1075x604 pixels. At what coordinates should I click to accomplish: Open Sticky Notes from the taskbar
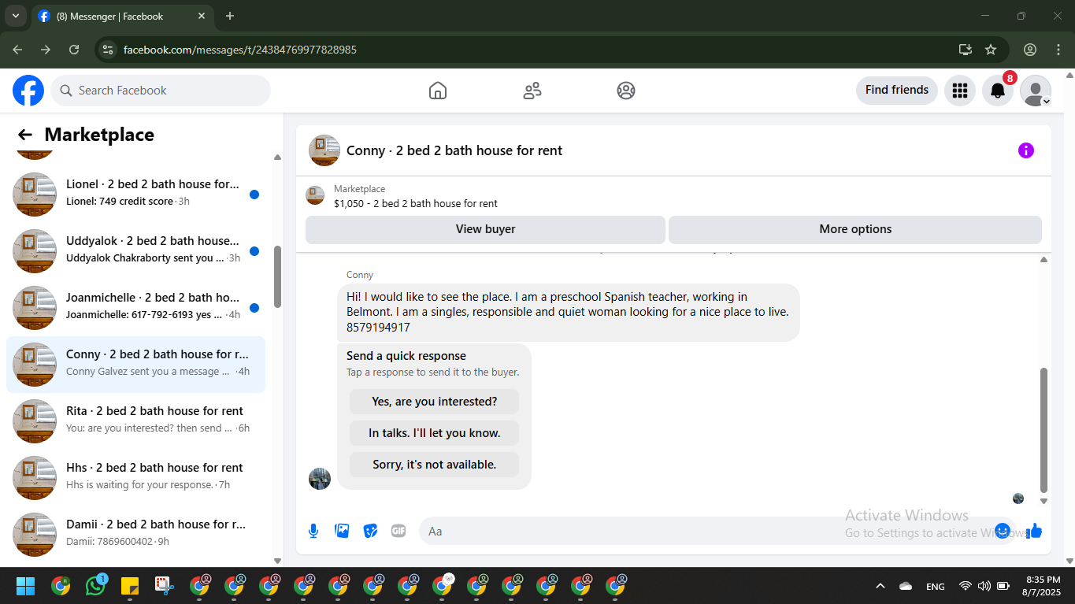130,586
